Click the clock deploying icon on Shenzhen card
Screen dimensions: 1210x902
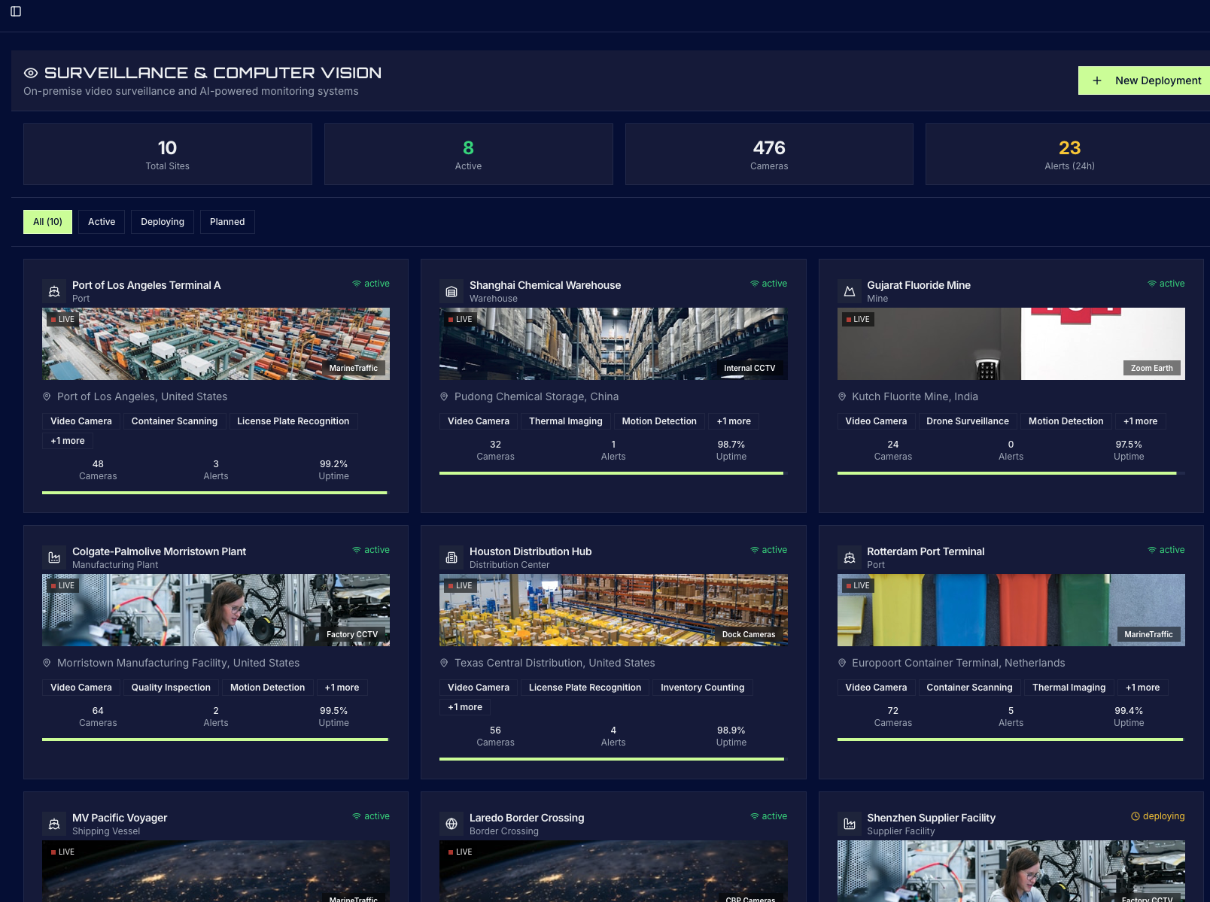1136,816
